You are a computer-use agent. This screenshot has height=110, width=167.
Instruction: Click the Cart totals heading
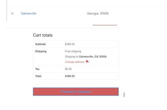click(43, 35)
